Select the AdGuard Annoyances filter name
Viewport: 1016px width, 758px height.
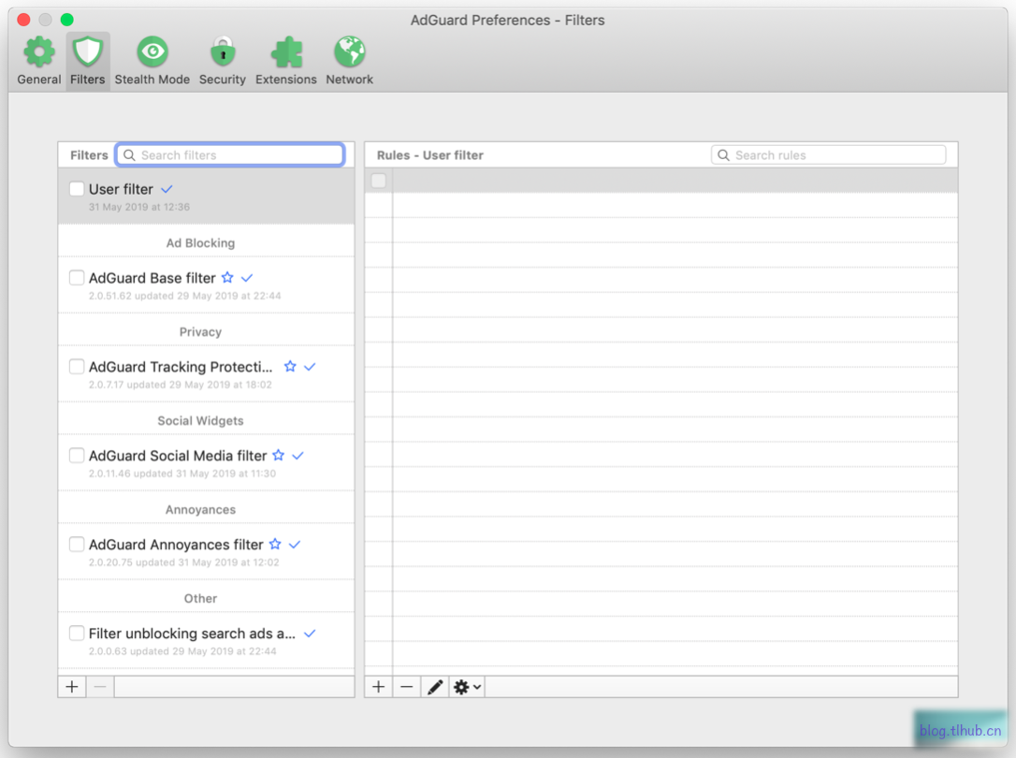tap(176, 545)
